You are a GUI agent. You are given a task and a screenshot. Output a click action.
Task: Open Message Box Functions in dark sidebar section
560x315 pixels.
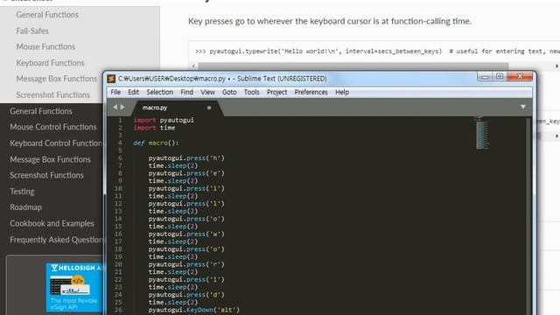point(50,159)
